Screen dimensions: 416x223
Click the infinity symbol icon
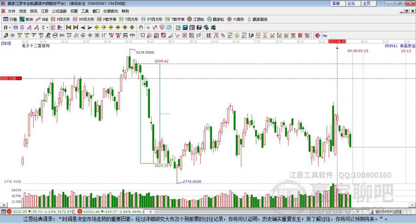pyautogui.click(x=325, y=35)
